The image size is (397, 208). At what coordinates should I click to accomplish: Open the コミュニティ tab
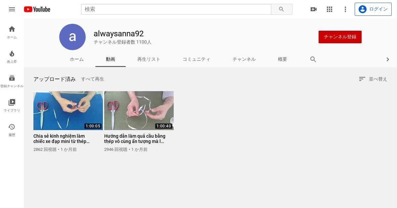coord(197,59)
